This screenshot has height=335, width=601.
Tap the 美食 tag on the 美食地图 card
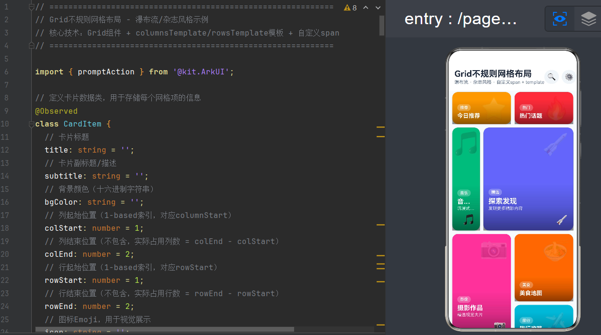[x=526, y=285]
